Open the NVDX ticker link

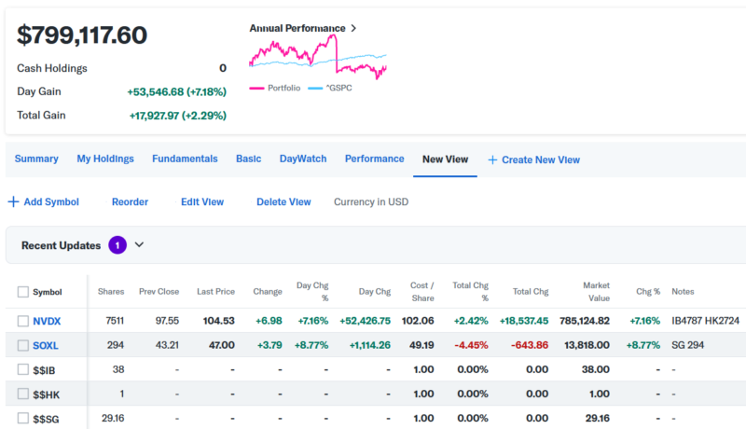(47, 321)
